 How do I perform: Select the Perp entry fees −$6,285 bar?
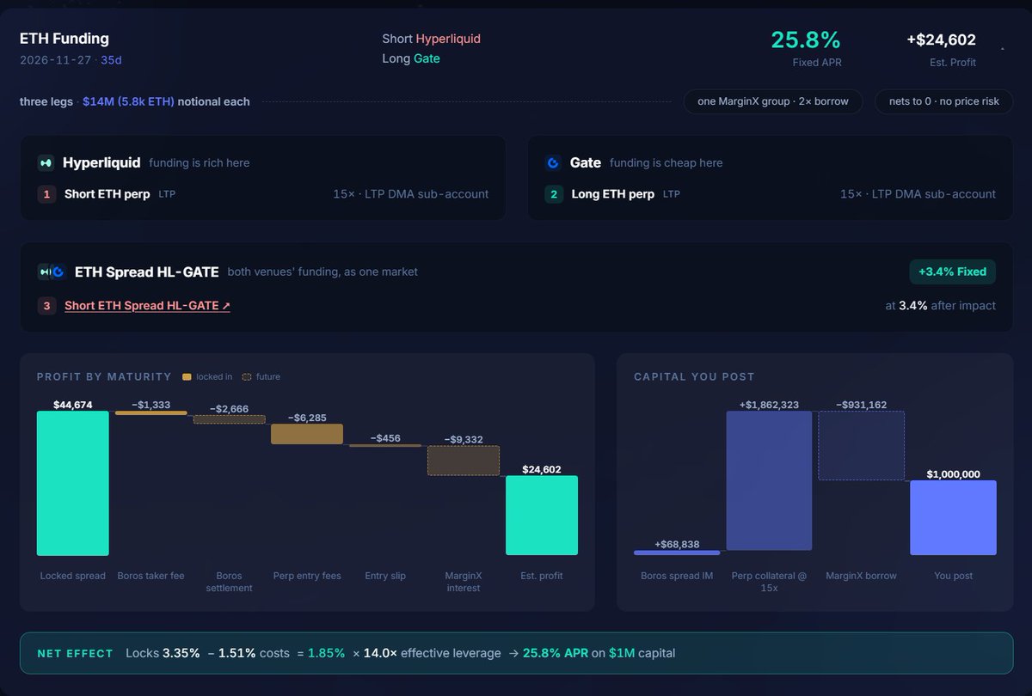point(307,434)
